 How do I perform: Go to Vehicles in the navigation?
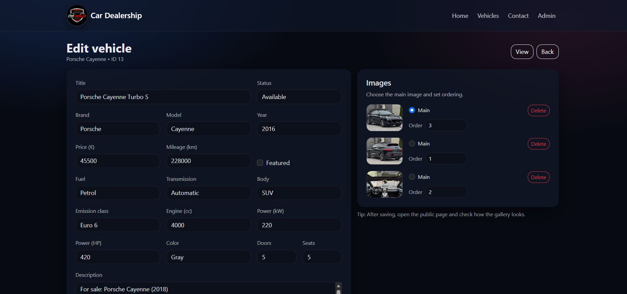tap(488, 15)
